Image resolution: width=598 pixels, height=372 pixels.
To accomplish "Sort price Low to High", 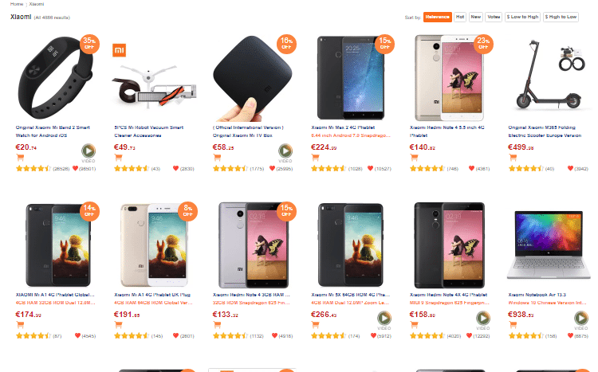I will pos(523,16).
